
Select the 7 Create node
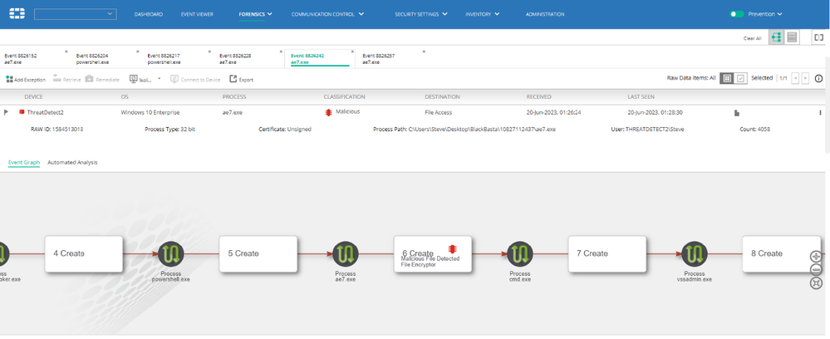tap(607, 254)
